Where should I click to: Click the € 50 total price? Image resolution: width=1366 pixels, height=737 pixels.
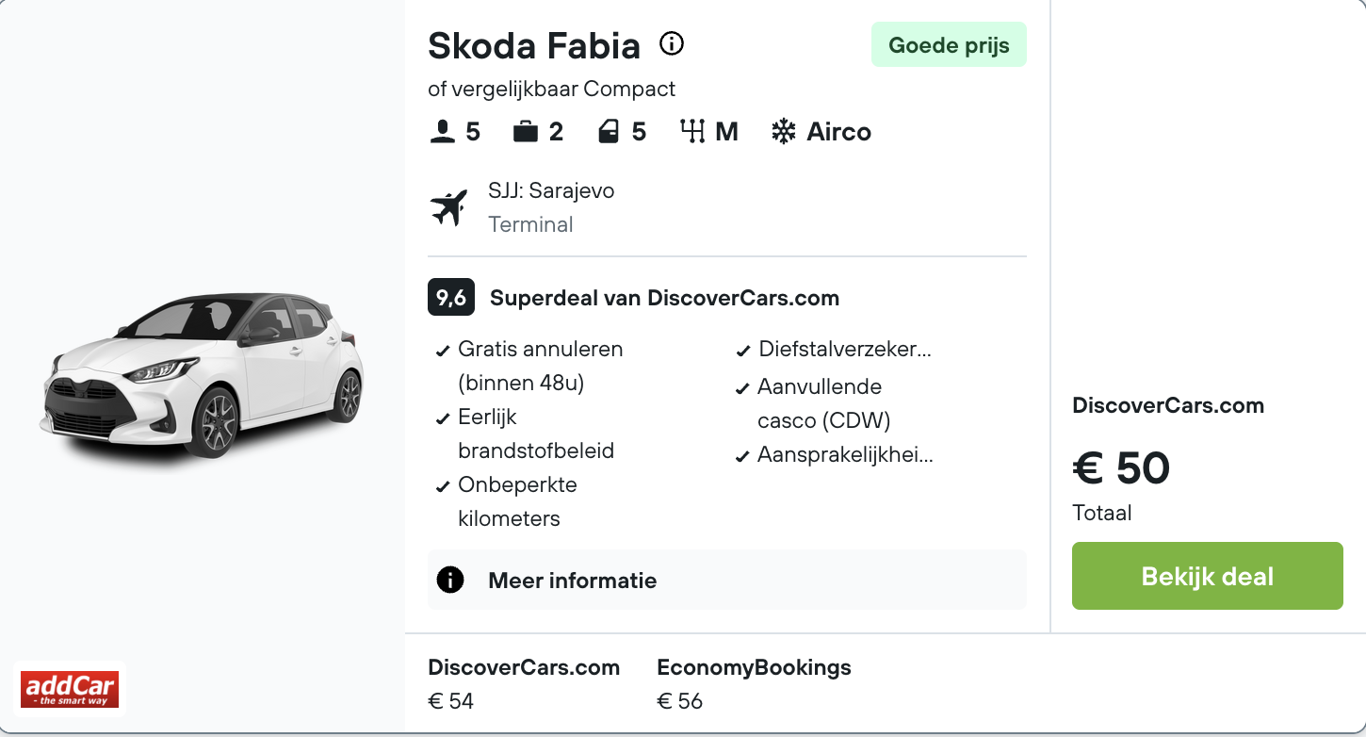[x=1121, y=468]
